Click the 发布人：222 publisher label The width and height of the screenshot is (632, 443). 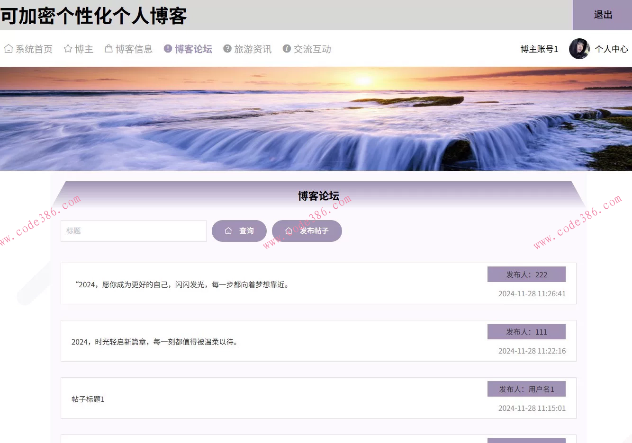[526, 274]
